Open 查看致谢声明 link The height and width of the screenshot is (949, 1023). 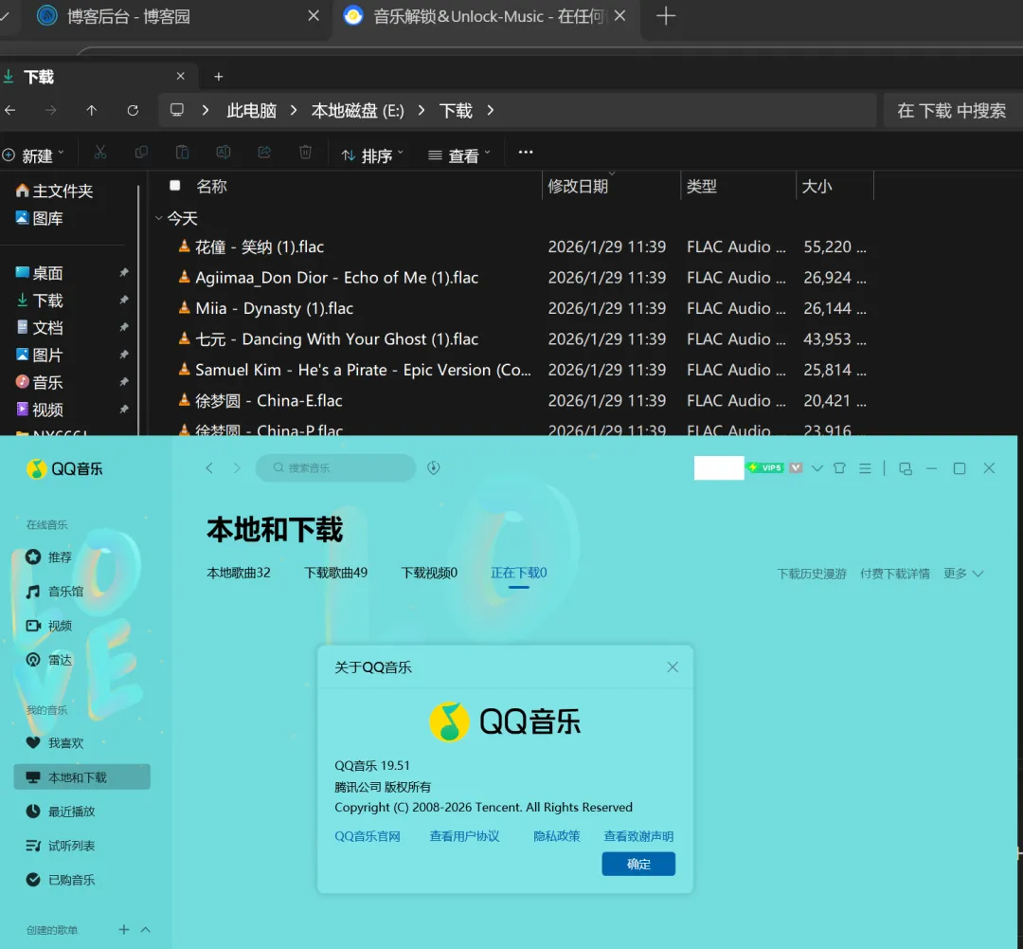click(638, 836)
